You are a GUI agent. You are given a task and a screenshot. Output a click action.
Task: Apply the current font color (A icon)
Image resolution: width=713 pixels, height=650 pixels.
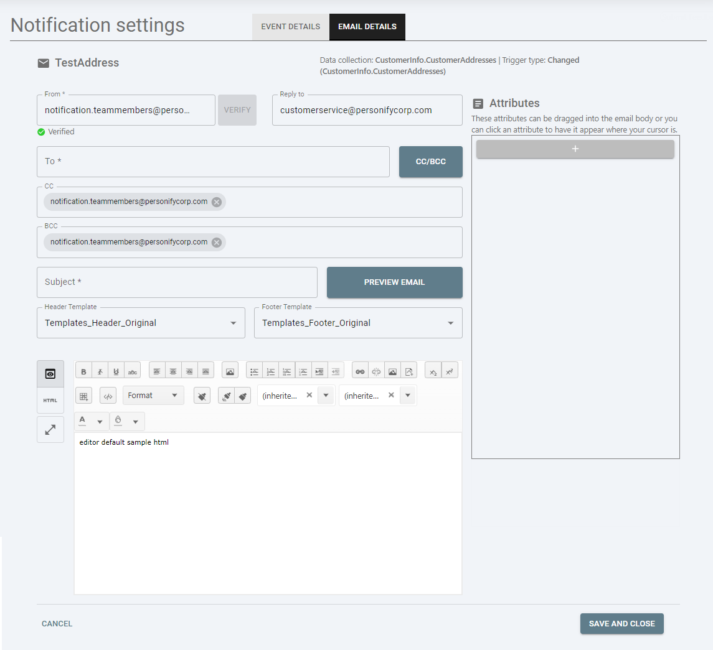(83, 421)
